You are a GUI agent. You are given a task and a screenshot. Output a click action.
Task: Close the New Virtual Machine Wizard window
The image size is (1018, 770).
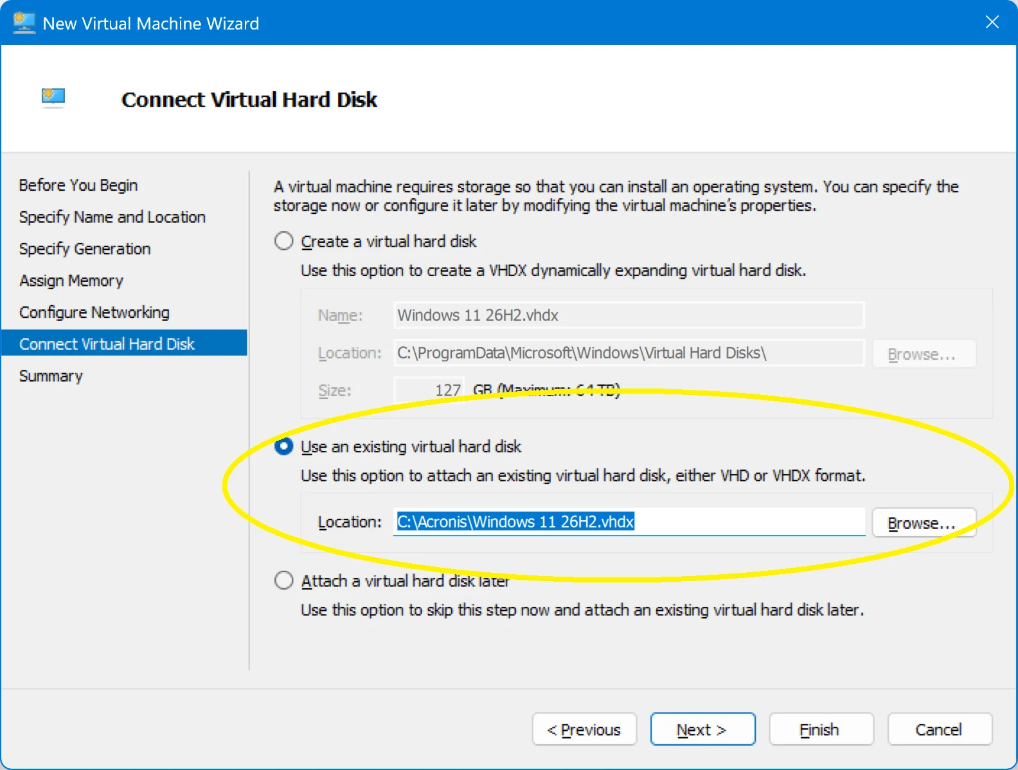(x=992, y=22)
